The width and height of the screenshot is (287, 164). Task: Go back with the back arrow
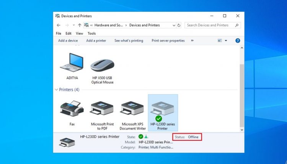(x=59, y=25)
